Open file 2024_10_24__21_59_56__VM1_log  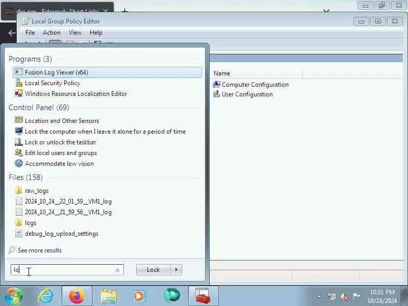pyautogui.click(x=68, y=212)
